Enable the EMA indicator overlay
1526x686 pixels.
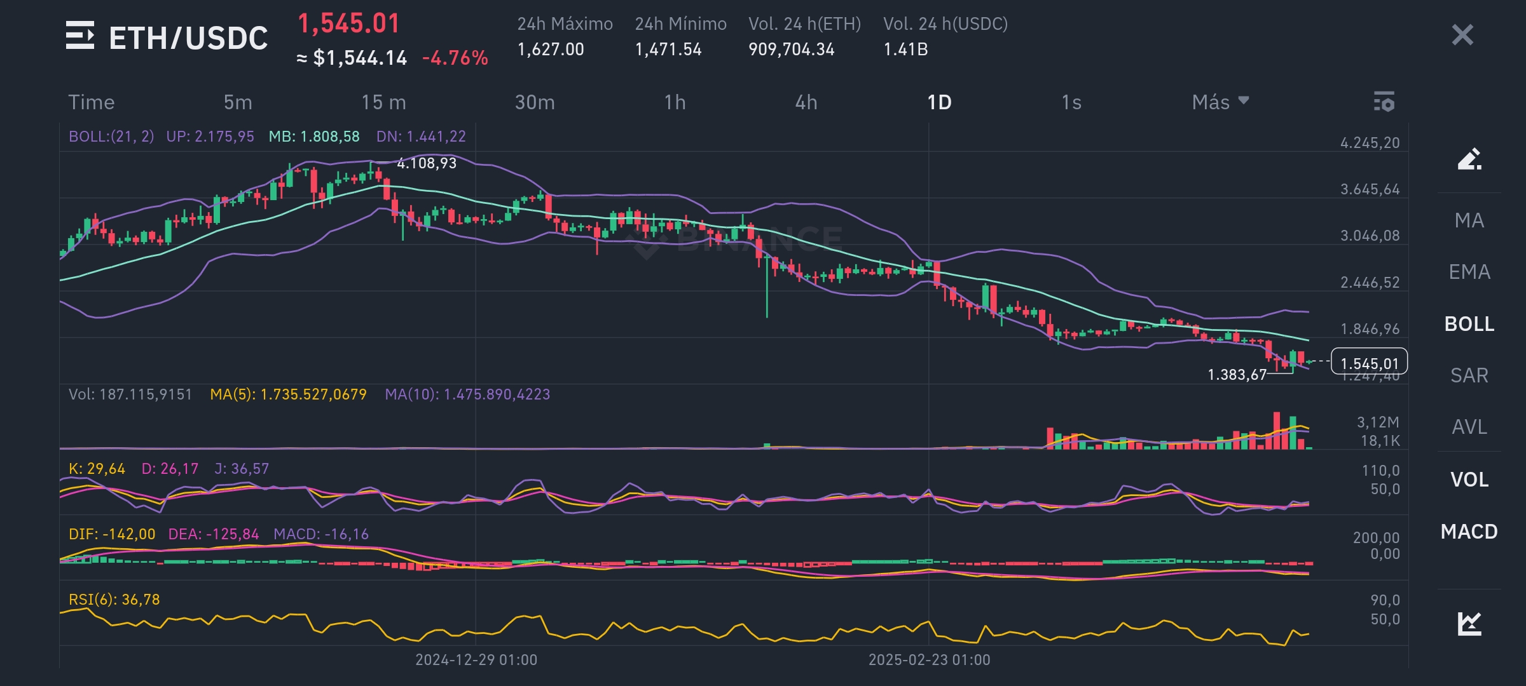[x=1468, y=272]
